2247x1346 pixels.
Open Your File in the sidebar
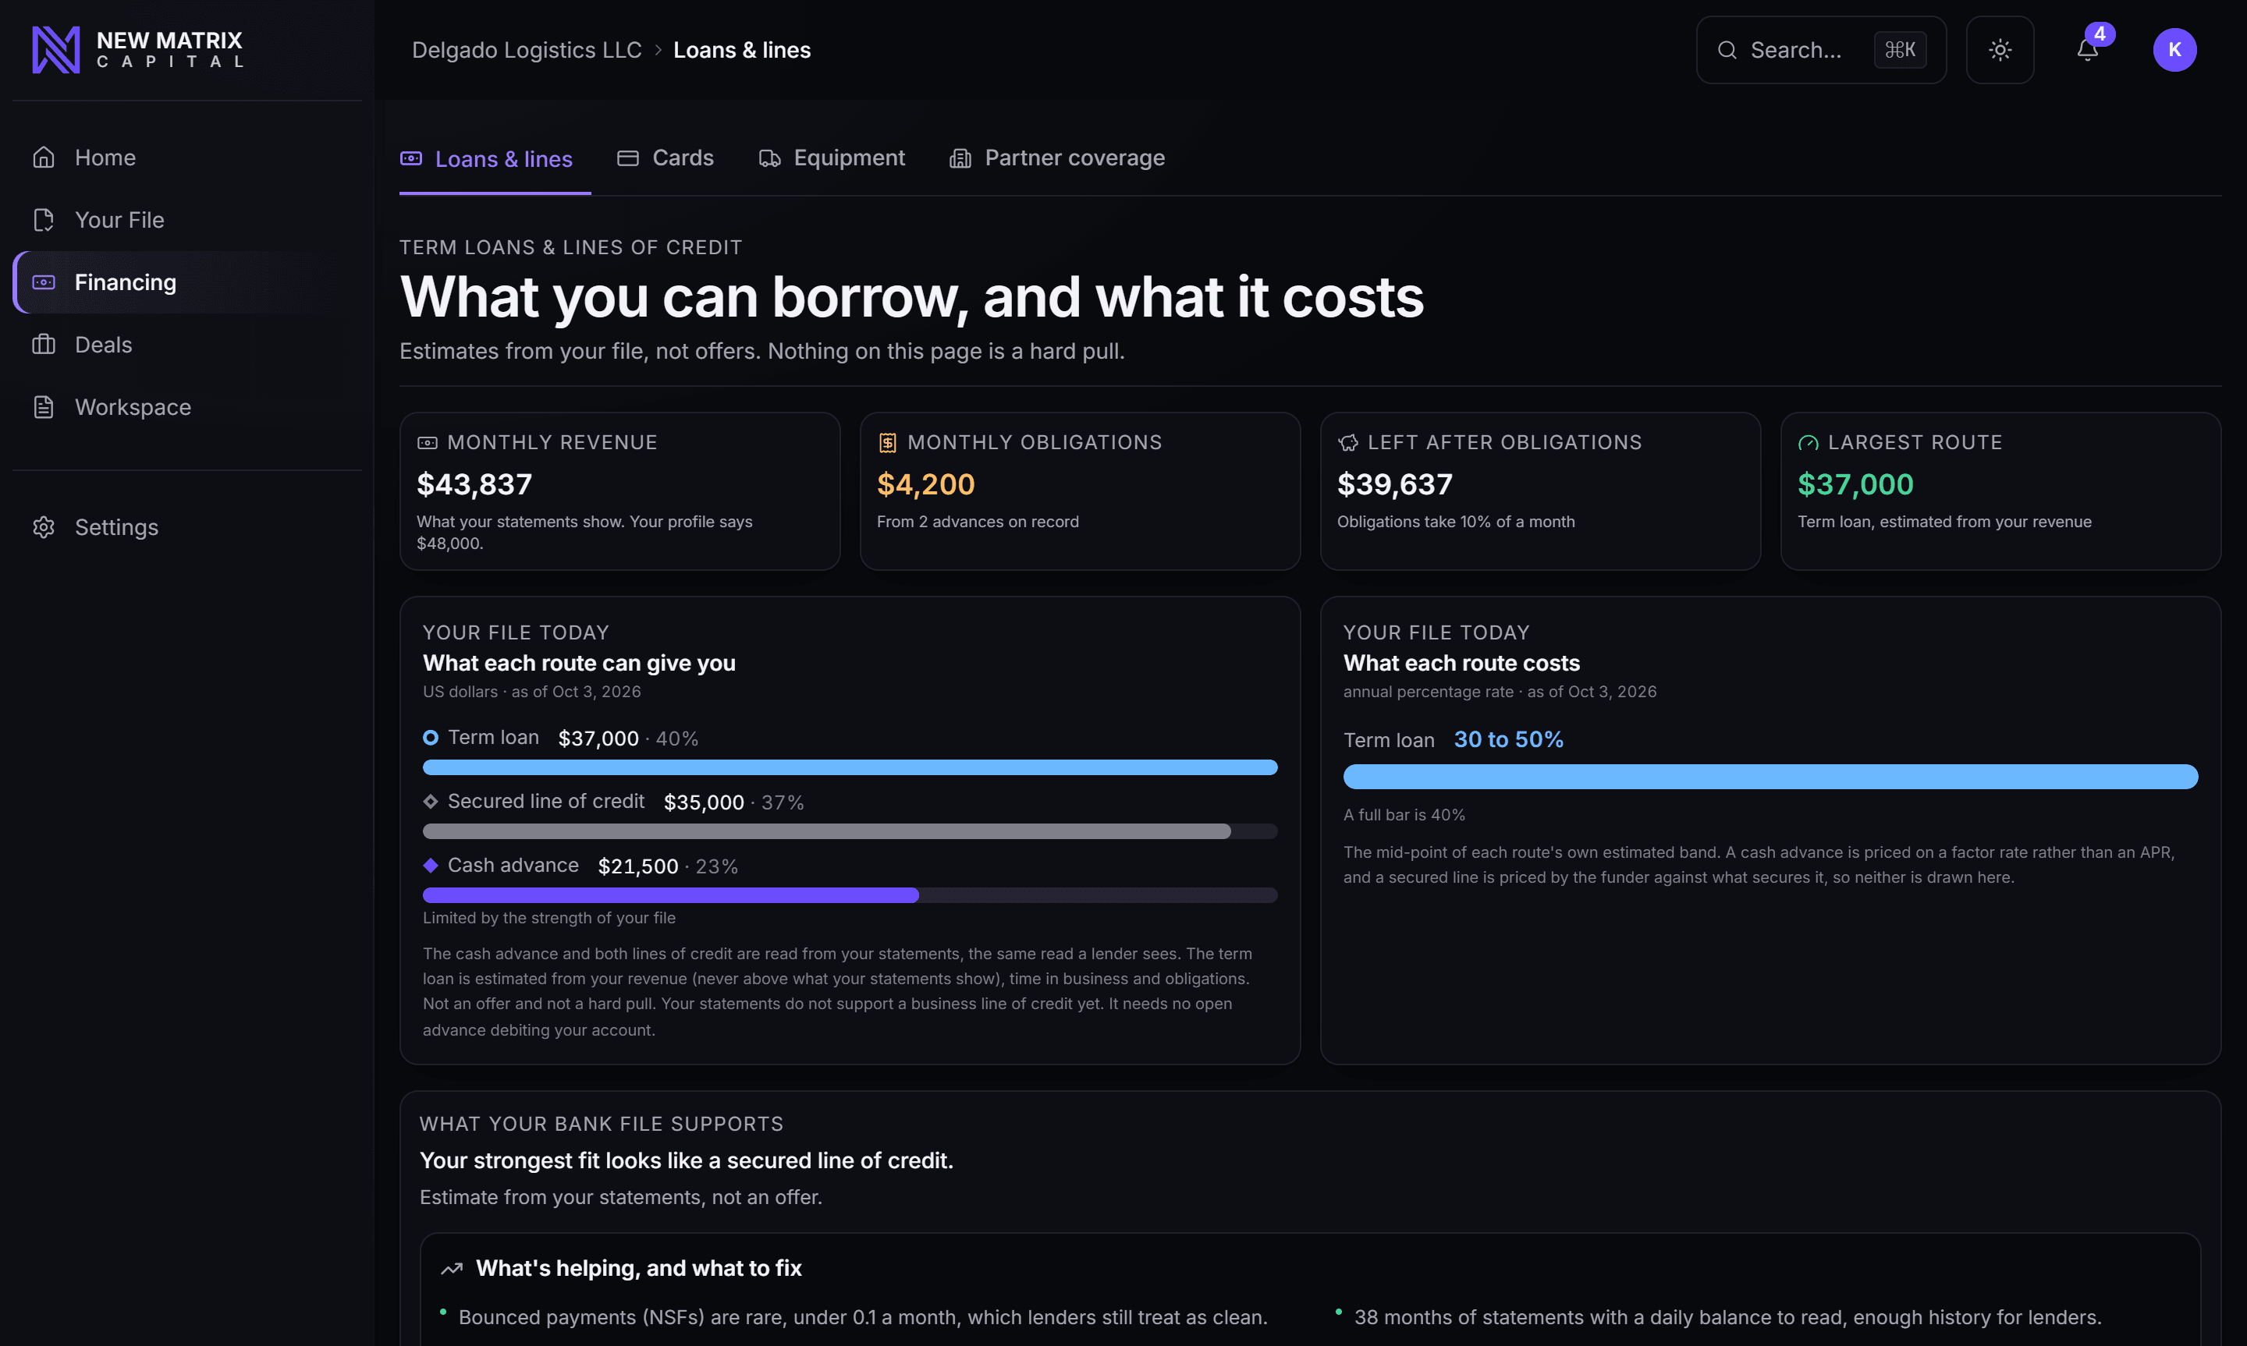coord(187,219)
